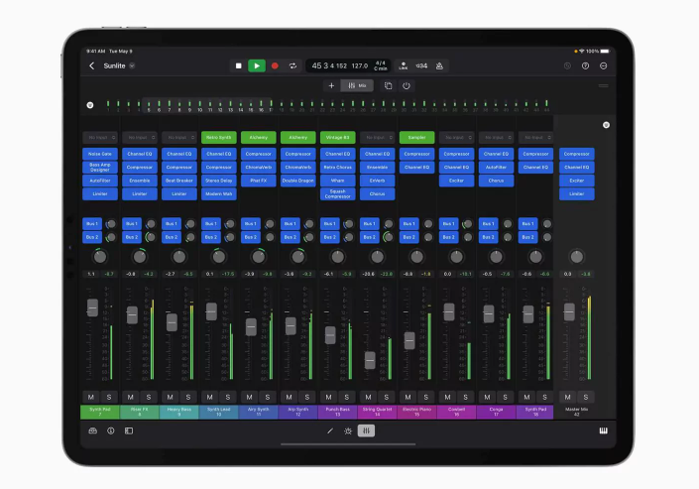
Task: Open the Sampler instrument slot
Action: click(416, 138)
